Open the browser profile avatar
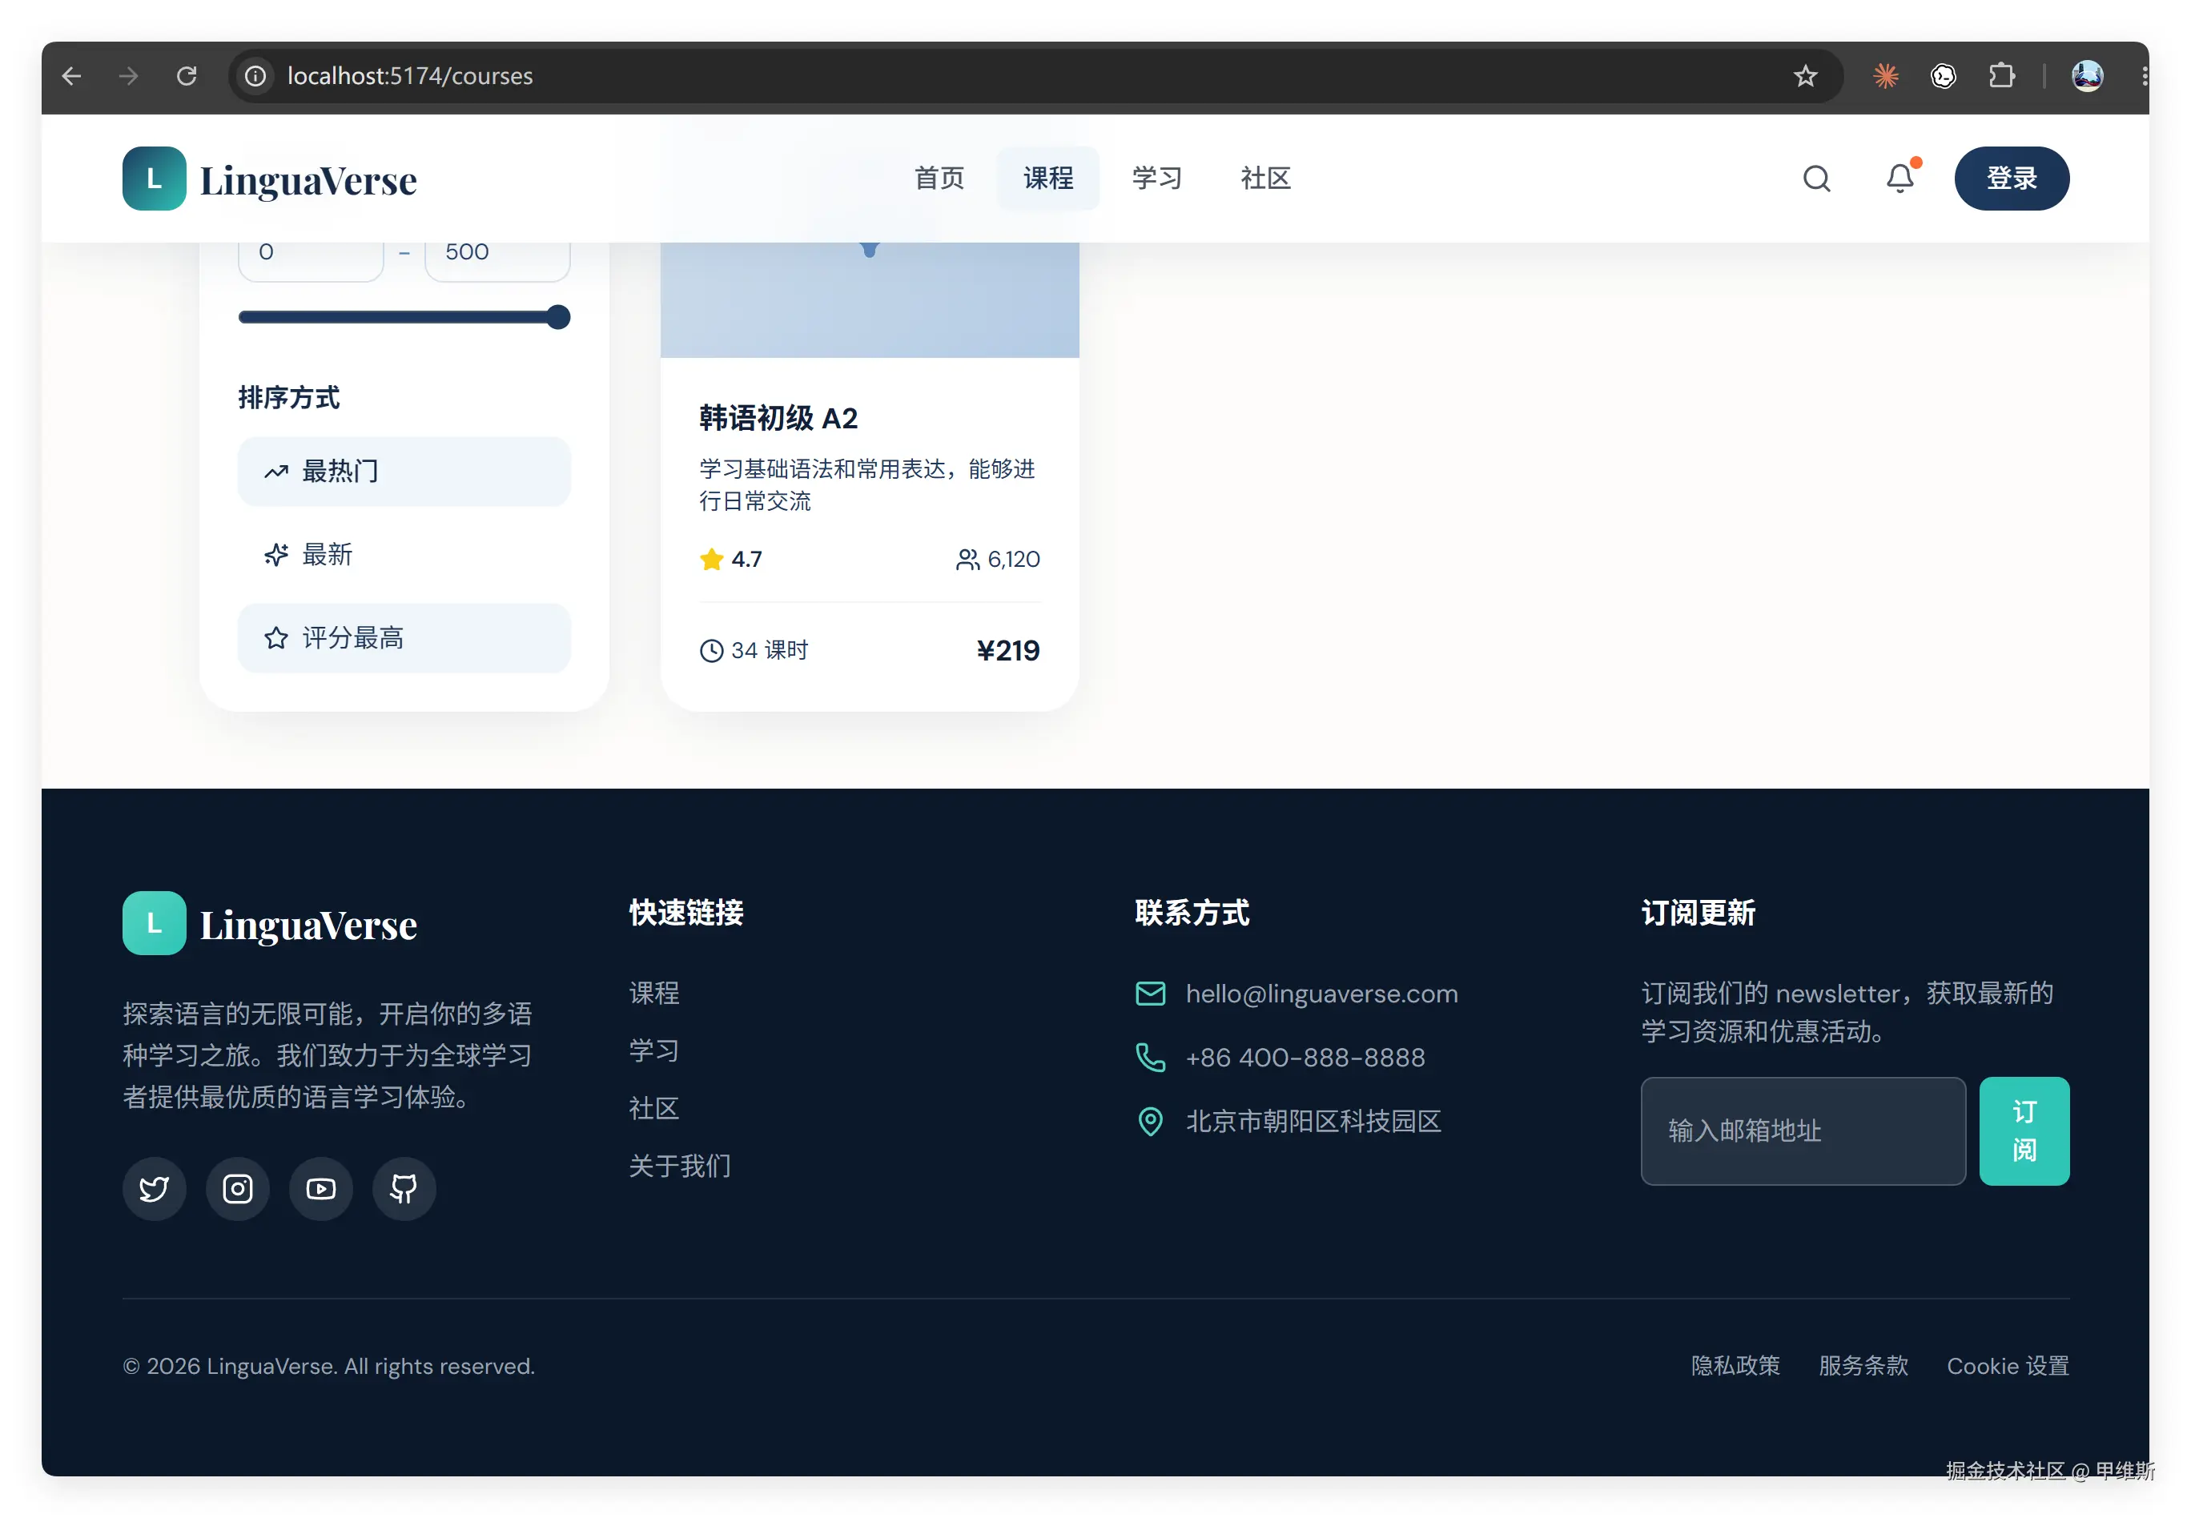The height and width of the screenshot is (1518, 2191). pyautogui.click(x=2086, y=76)
